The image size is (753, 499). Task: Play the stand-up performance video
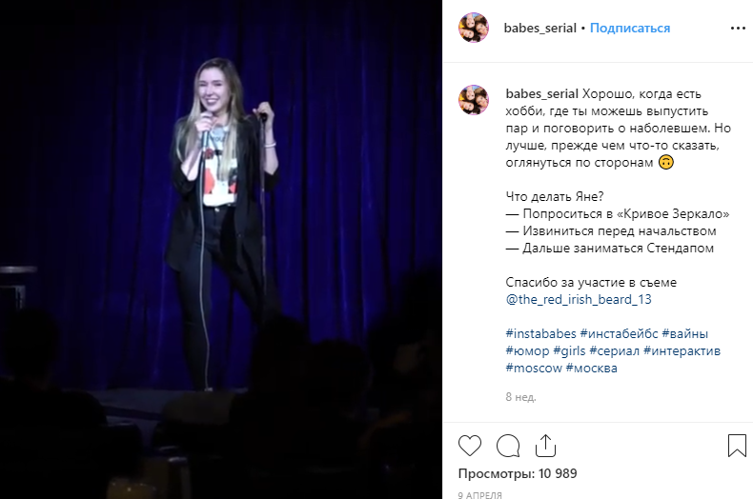[221, 249]
